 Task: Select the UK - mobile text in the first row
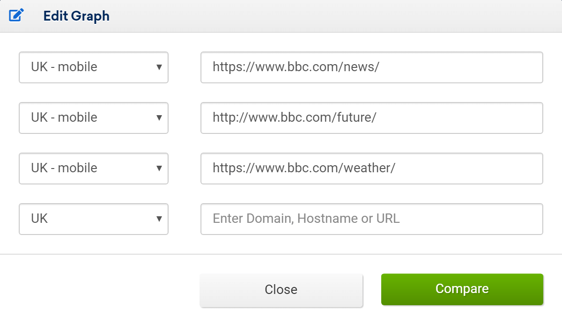point(64,67)
